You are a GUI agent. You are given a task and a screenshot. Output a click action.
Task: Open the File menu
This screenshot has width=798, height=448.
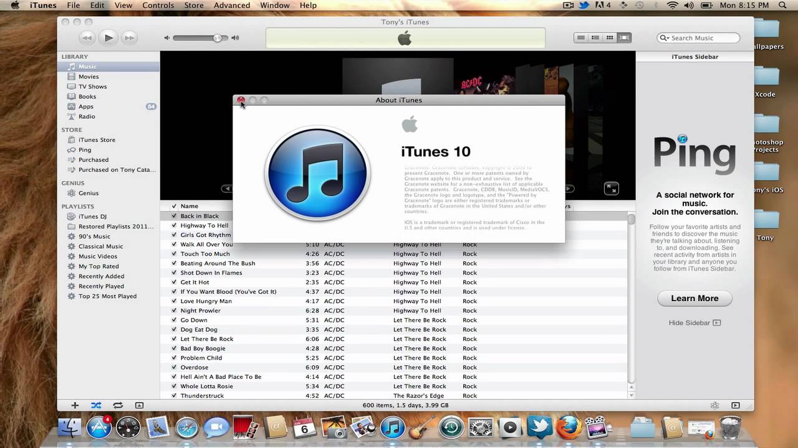click(x=73, y=6)
